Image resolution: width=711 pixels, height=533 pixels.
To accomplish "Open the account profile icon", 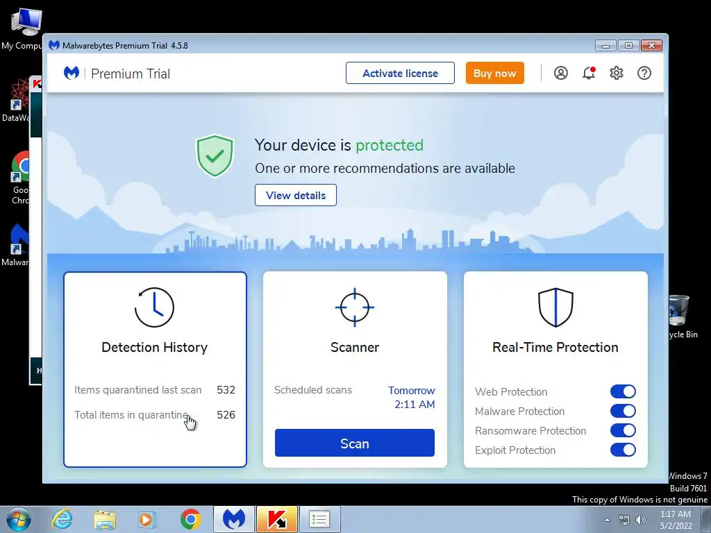I will (x=561, y=73).
